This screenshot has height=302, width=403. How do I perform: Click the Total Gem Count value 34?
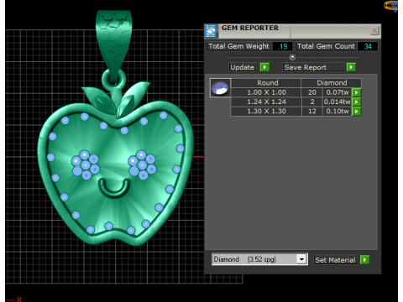368,46
